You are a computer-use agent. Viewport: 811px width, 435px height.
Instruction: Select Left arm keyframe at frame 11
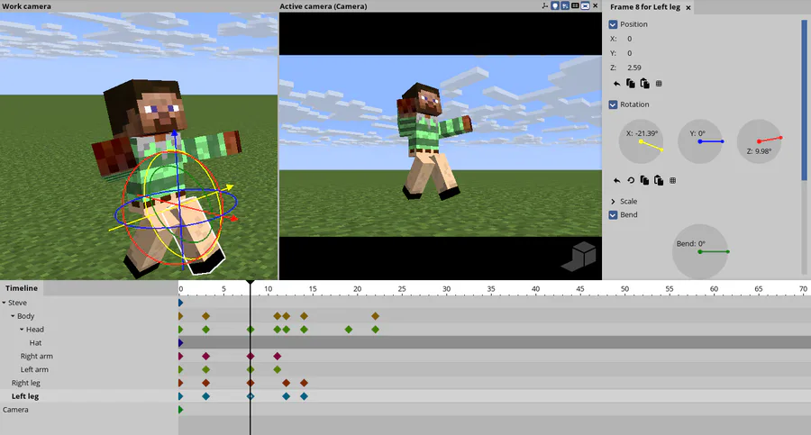click(x=278, y=370)
